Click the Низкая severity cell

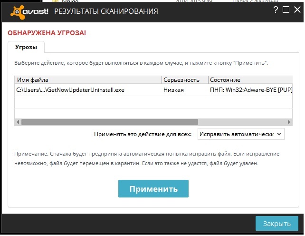point(173,90)
